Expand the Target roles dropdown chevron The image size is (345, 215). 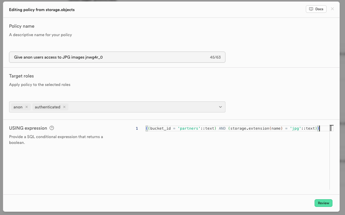(220, 107)
